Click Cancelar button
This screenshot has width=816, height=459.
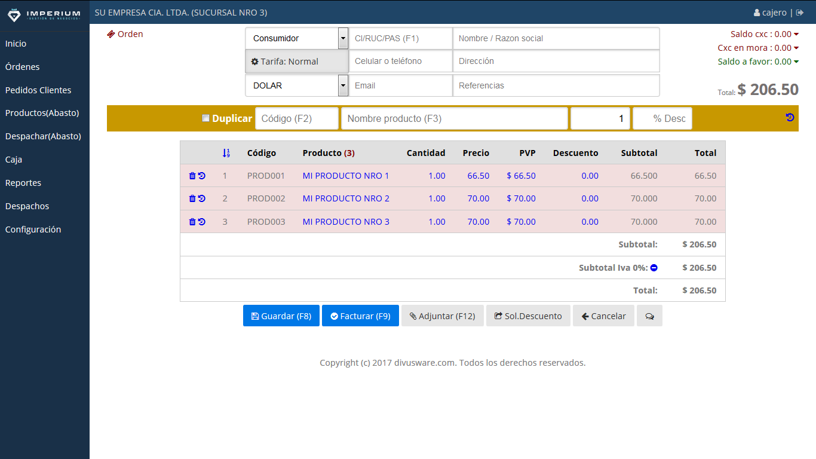603,316
